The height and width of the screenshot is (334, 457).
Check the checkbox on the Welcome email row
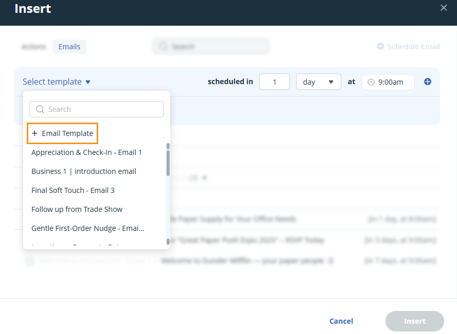tap(29, 260)
